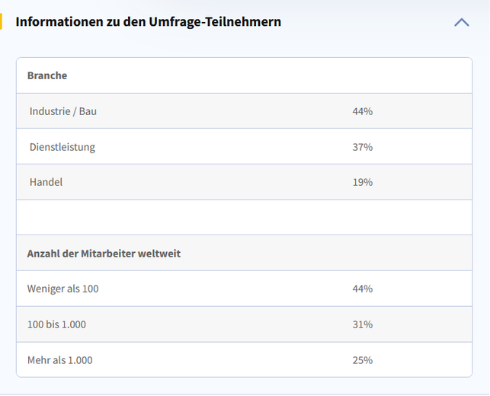This screenshot has height=396, width=490.
Task: Select the 37% value for Dienstleistung
Action: tap(362, 147)
